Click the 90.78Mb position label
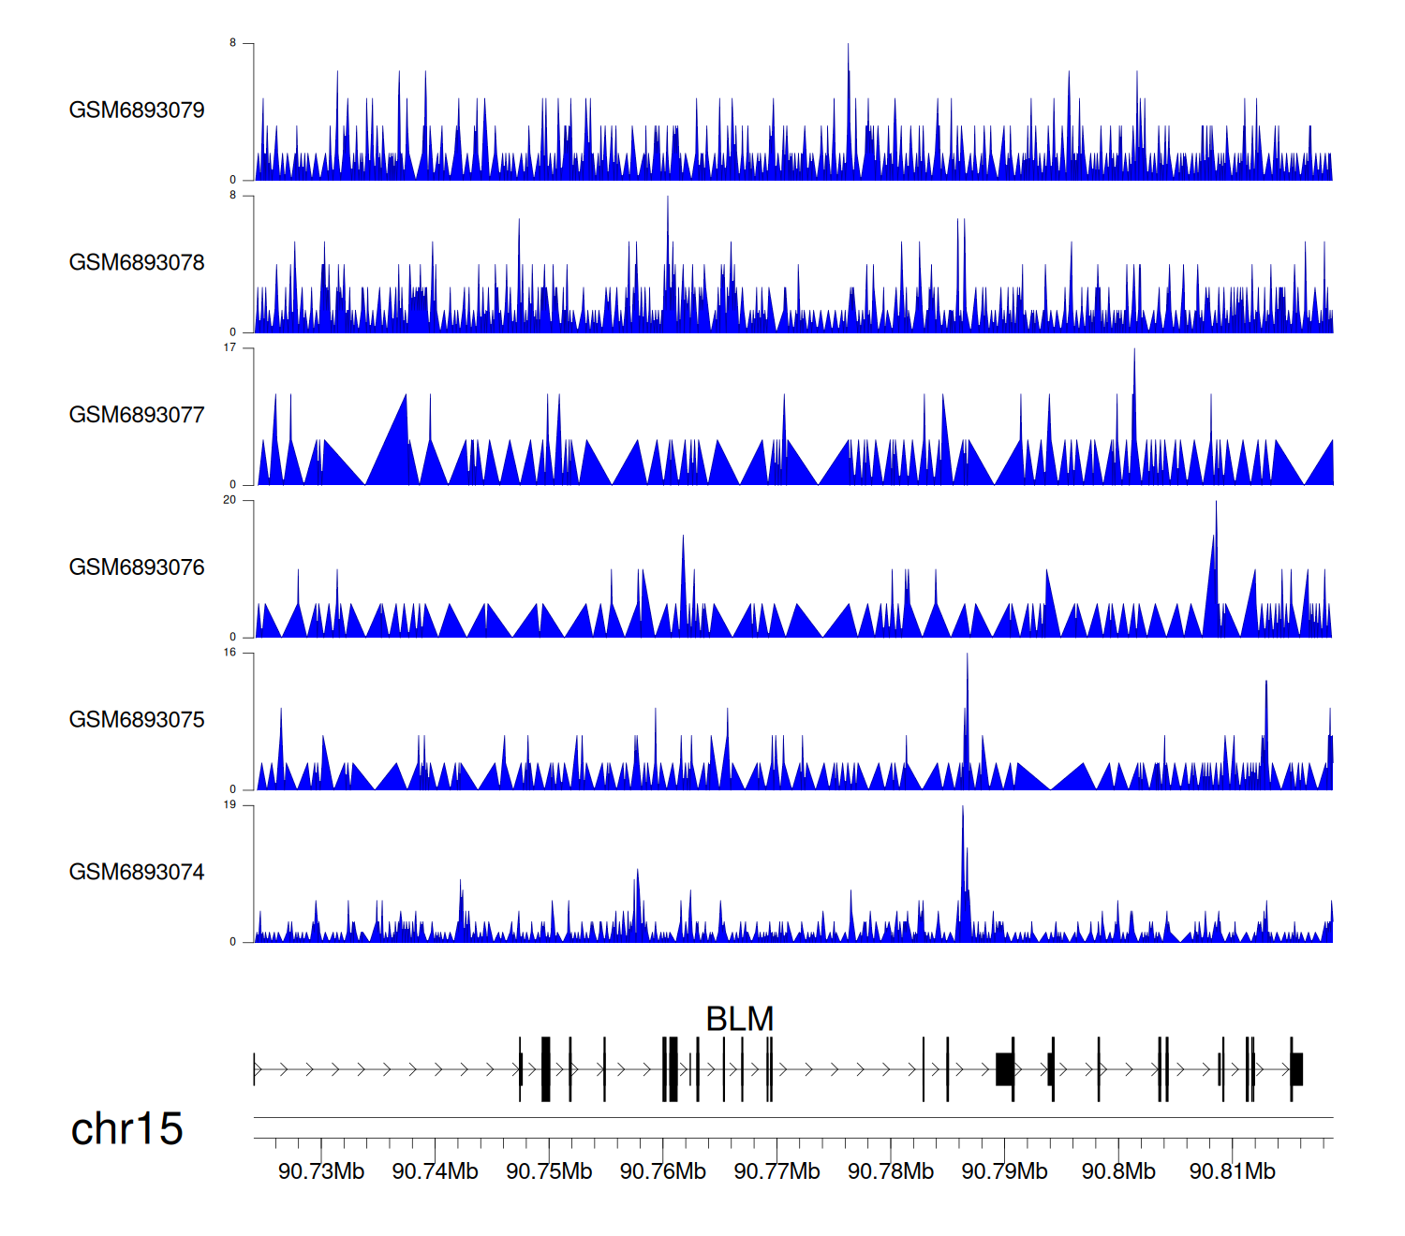Screen dimensions: 1405x1236 [891, 1172]
